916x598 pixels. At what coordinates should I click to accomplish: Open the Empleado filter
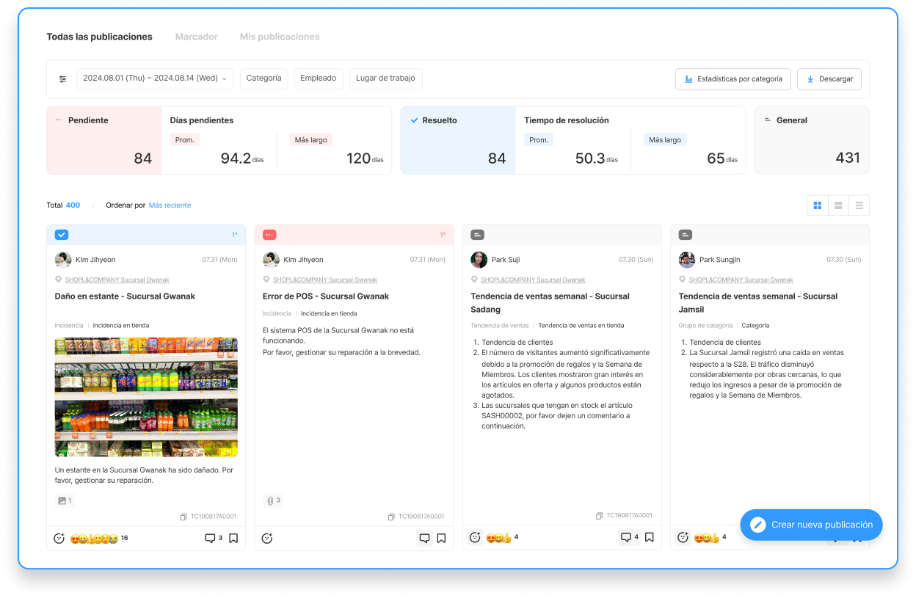coord(319,79)
